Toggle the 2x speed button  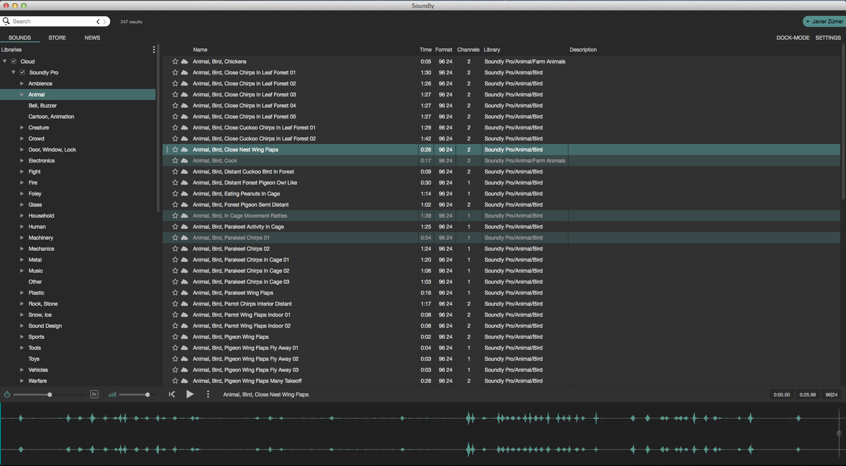(94, 394)
